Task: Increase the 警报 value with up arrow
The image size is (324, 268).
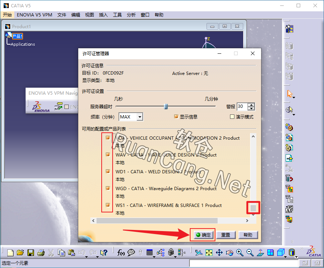Action: [x=251, y=105]
